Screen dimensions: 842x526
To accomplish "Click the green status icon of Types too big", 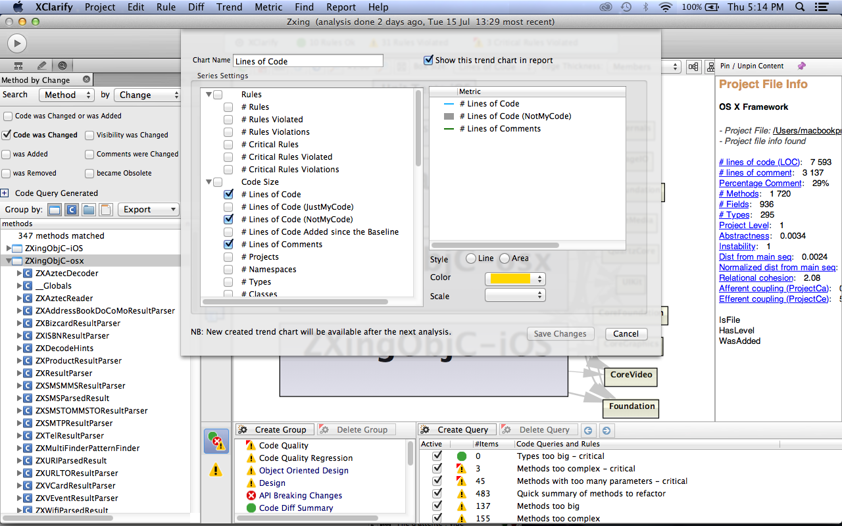I will tap(461, 456).
